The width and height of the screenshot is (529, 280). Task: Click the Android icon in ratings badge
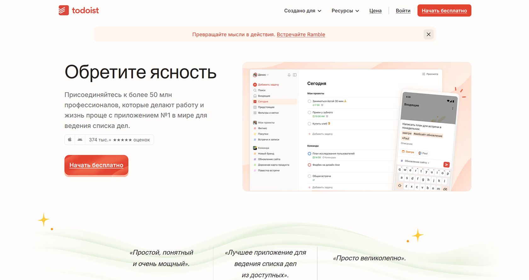tap(80, 139)
